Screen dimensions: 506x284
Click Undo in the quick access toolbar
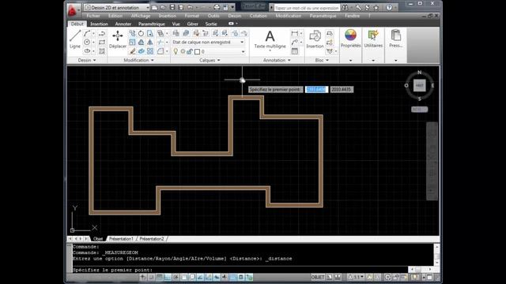190,7
